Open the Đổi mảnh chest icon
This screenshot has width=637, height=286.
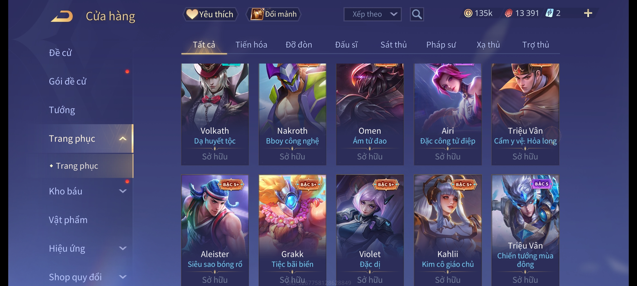(x=257, y=14)
